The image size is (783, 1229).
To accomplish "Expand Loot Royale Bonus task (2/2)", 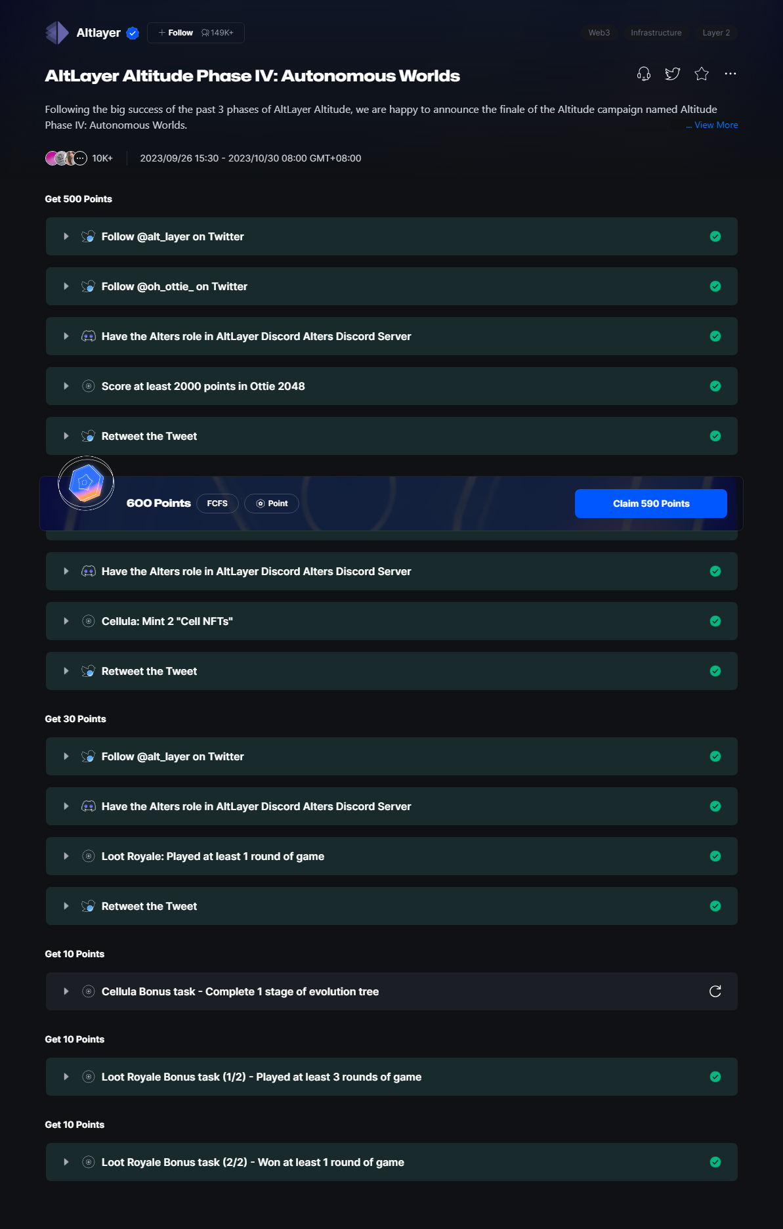I will 66,1162.
